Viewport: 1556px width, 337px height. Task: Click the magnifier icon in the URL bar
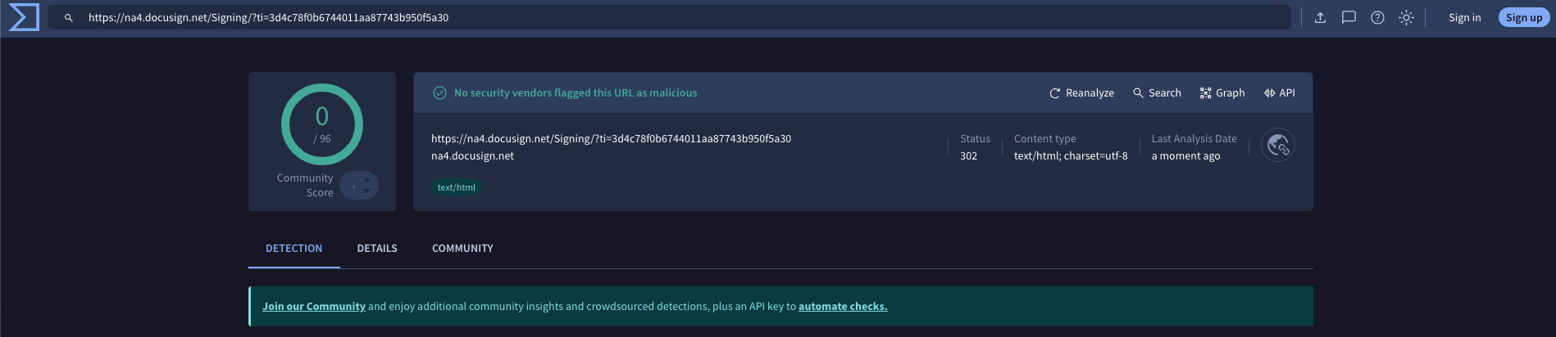coord(69,17)
